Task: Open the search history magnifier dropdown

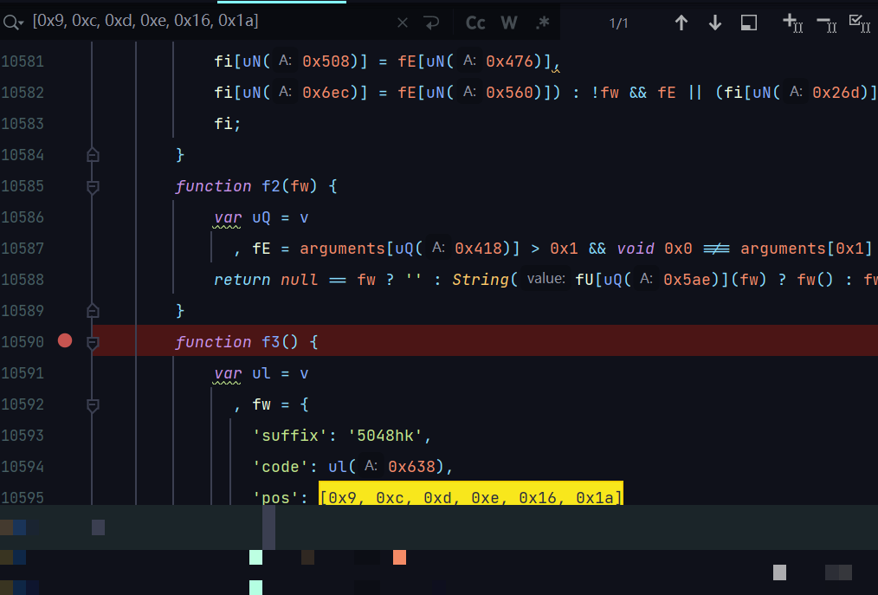Action: coord(13,23)
